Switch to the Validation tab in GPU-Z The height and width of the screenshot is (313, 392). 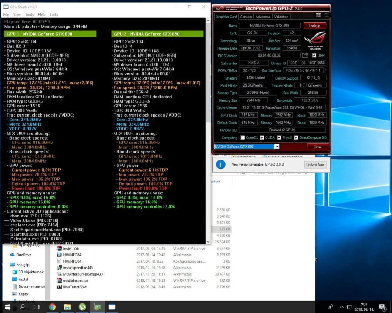281,17
